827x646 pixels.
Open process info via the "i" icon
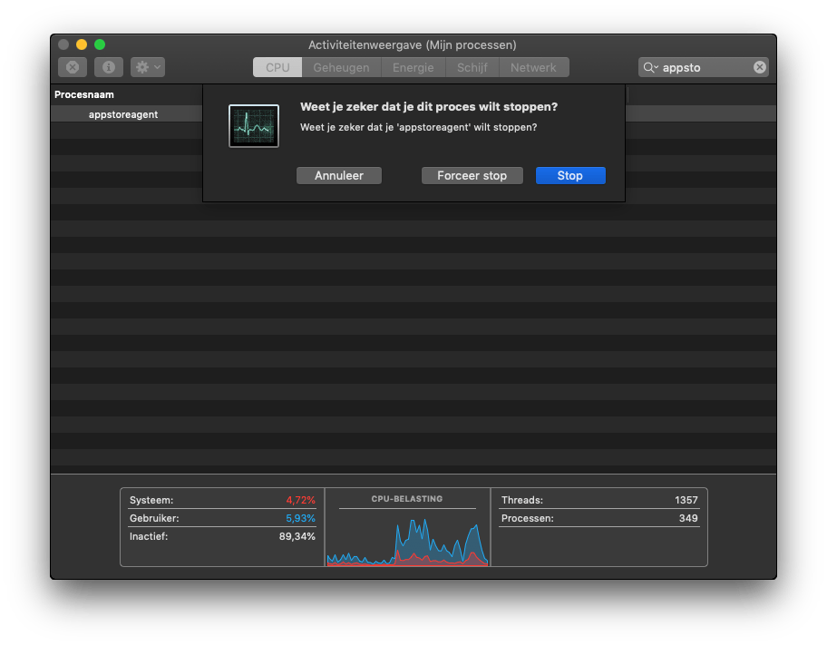click(108, 66)
